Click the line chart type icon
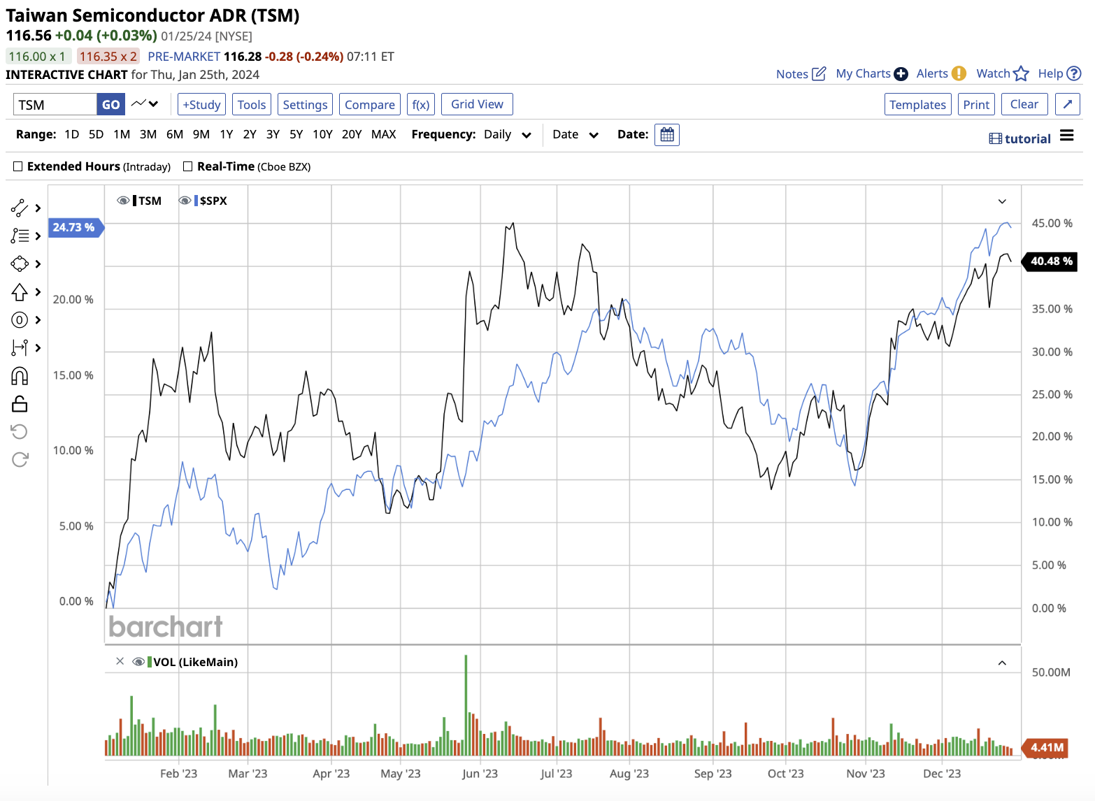This screenshot has width=1095, height=801. (138, 103)
